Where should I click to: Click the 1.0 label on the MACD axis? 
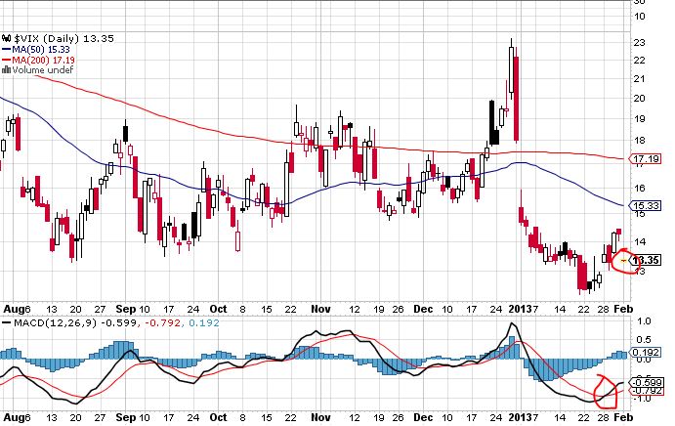pos(644,321)
